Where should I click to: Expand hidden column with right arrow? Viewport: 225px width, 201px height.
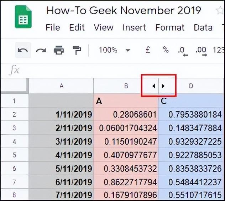[163, 86]
